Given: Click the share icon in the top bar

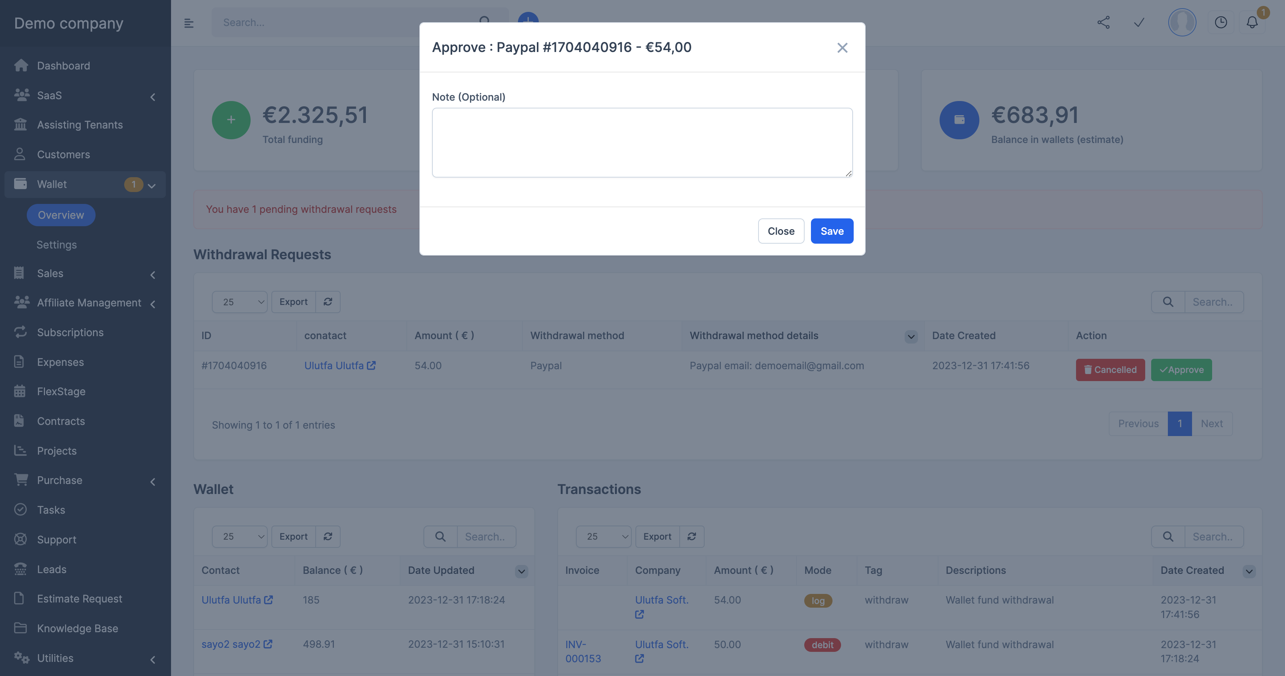Looking at the screenshot, I should 1104,22.
